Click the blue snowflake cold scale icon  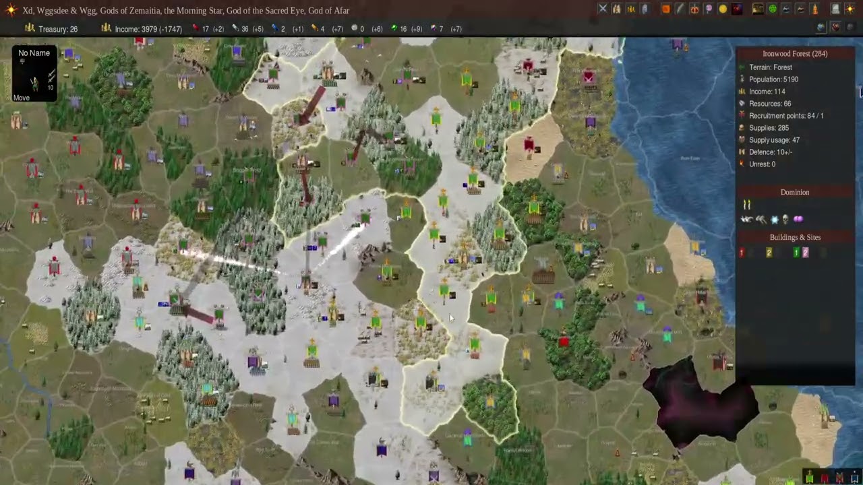click(x=774, y=220)
